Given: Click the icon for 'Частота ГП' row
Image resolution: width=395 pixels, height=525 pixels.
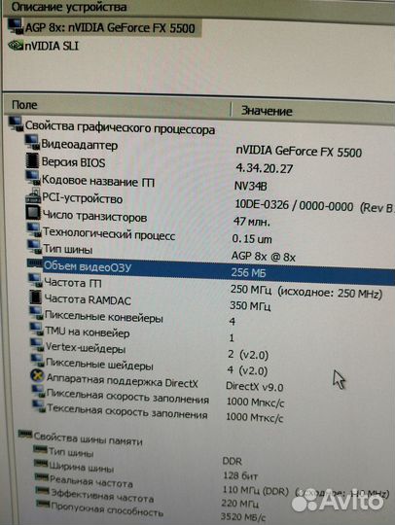Looking at the screenshot, I should [36, 280].
